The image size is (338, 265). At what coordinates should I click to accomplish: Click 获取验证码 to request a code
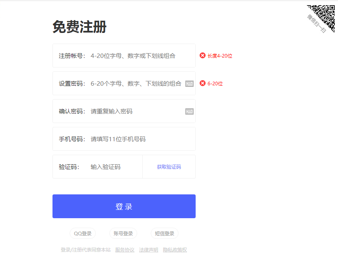[x=169, y=167]
